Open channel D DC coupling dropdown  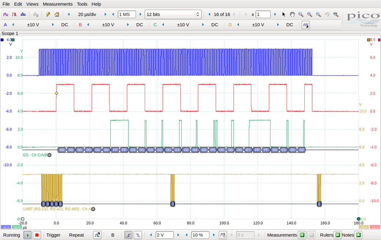[x=290, y=25]
